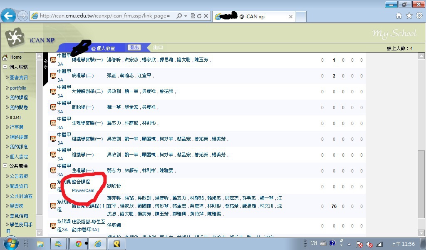Click the face icon beside 組織學(一)
This screenshot has height=250, width=426.
pyautogui.click(x=53, y=155)
